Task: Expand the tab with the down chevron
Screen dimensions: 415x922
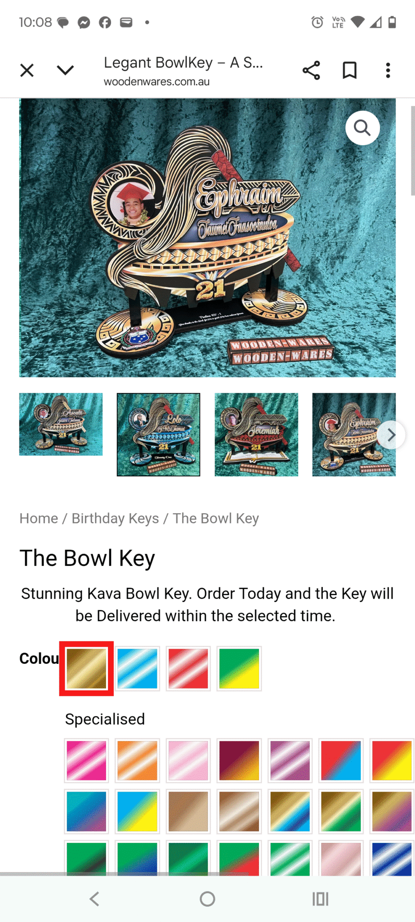Action: [x=65, y=70]
